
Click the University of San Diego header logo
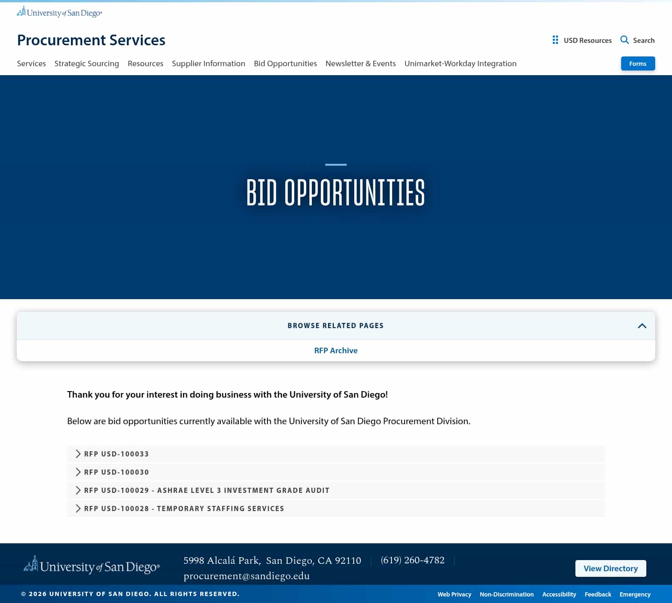point(59,12)
